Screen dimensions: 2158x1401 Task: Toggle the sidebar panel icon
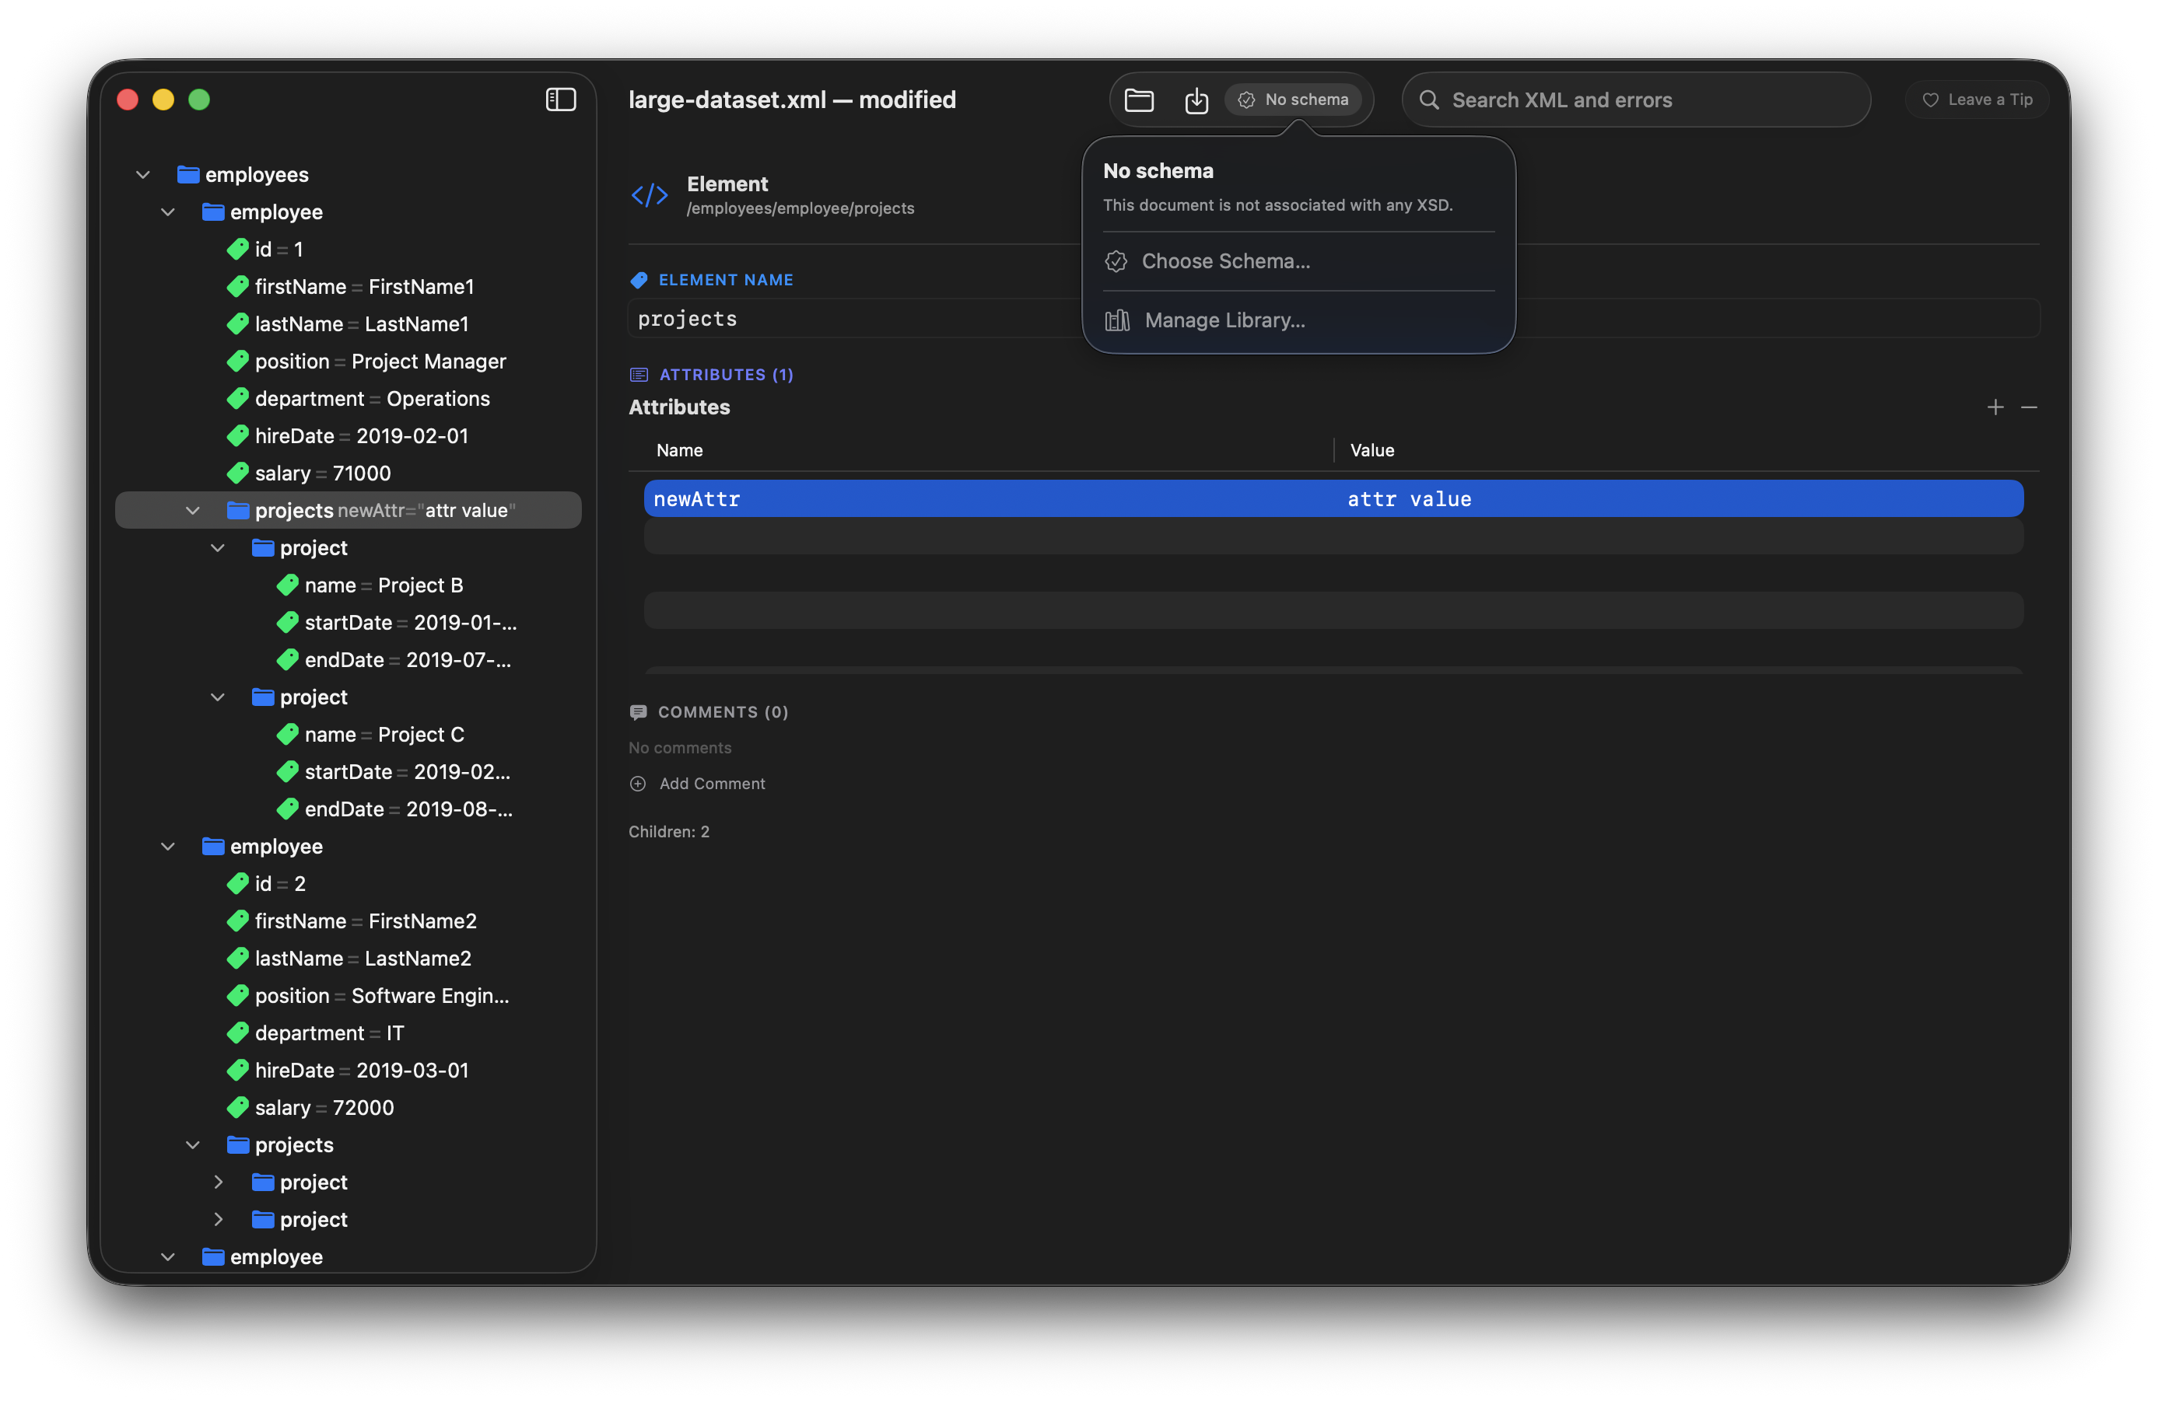[x=560, y=100]
